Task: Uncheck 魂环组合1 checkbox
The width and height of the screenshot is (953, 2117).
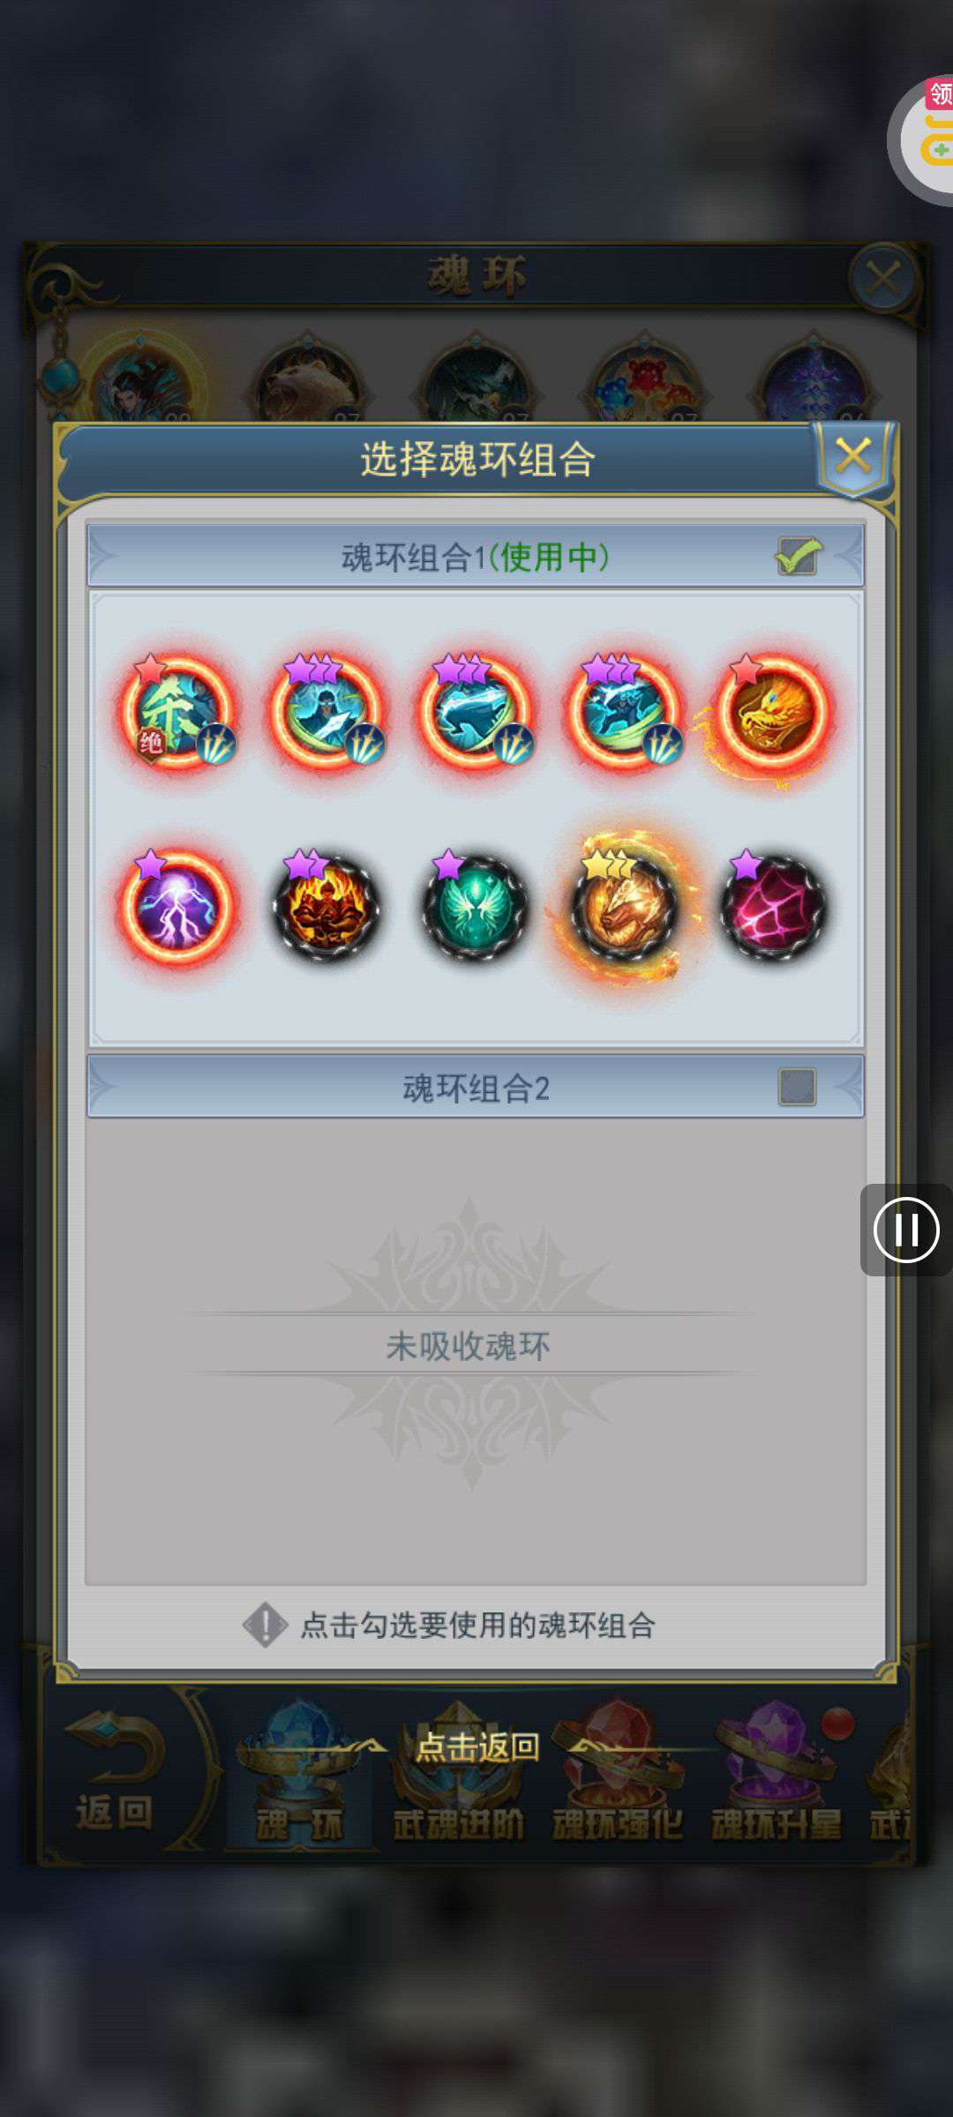Action: [798, 557]
